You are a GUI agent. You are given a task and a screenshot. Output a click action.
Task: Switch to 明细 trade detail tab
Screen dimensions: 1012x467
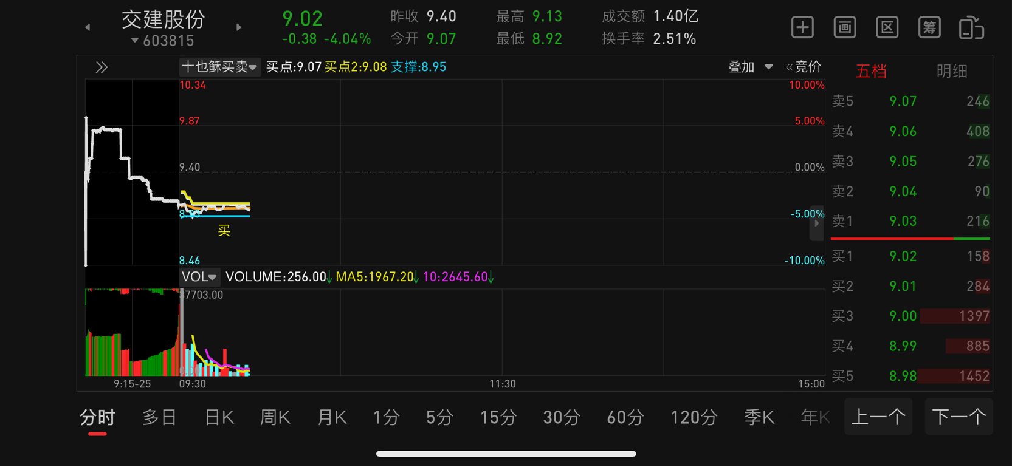(952, 71)
